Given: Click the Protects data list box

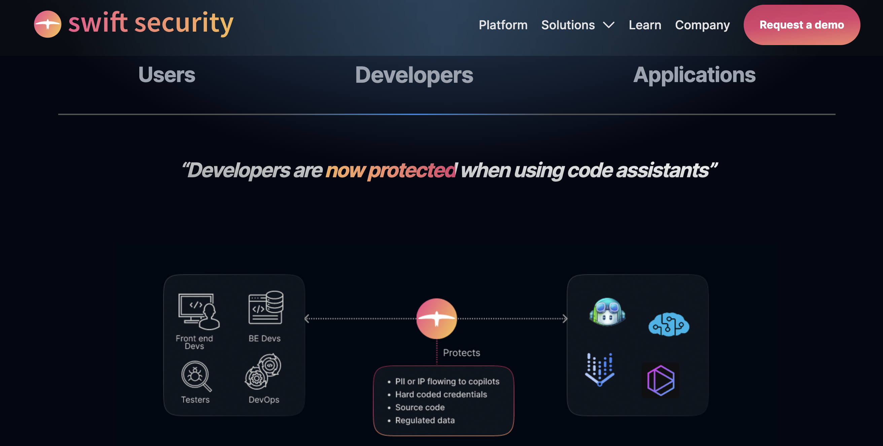Looking at the screenshot, I should click(443, 401).
